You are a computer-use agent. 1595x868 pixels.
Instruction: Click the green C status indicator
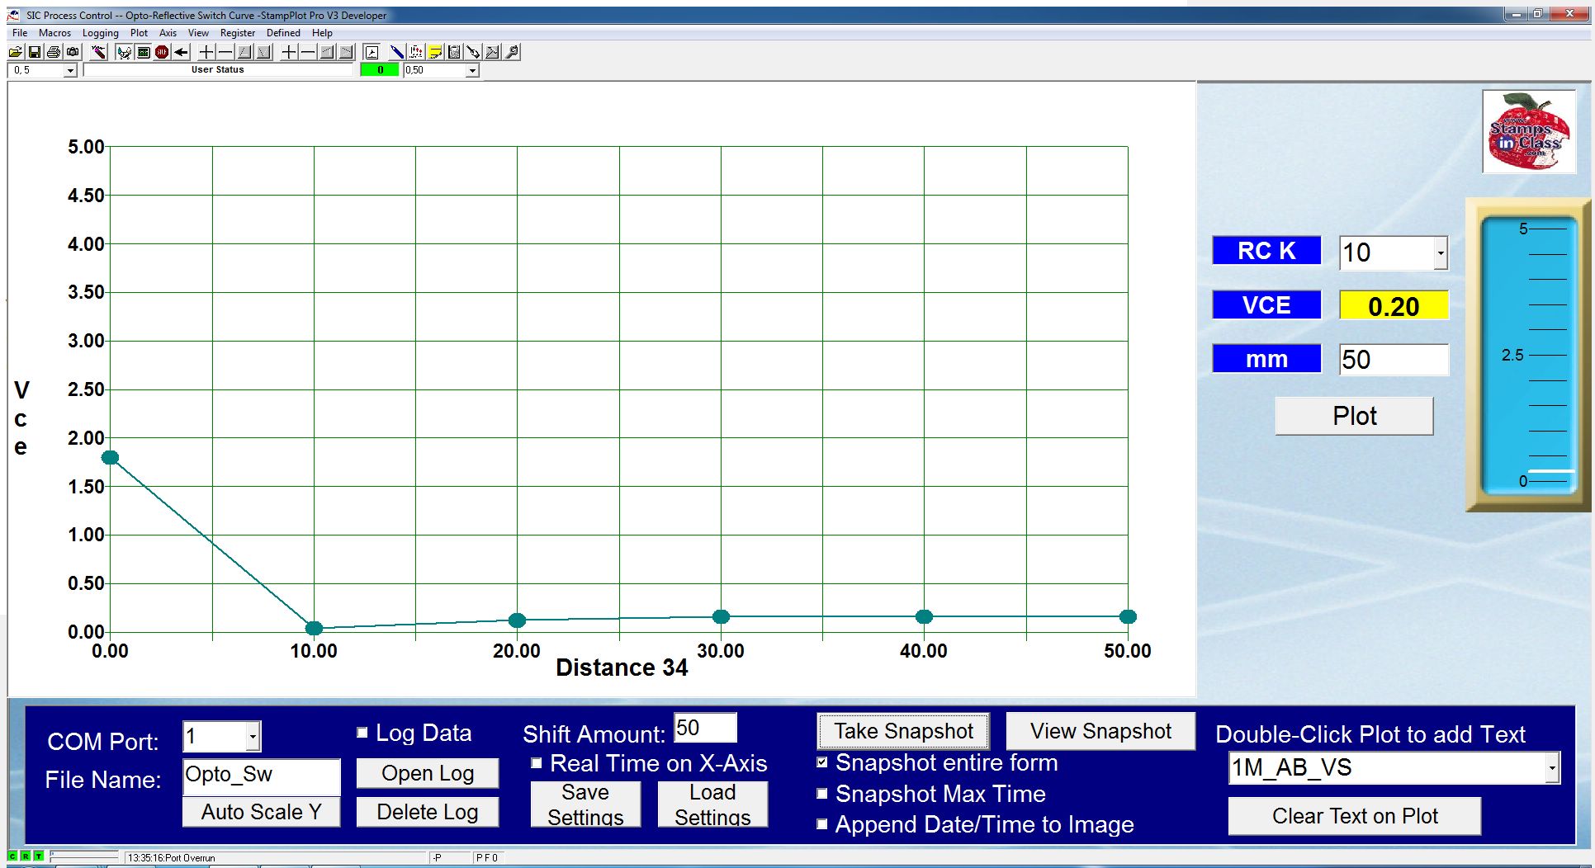(12, 856)
